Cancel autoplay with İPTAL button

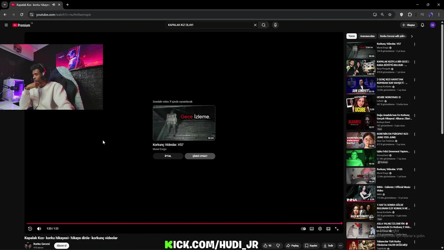(x=168, y=156)
